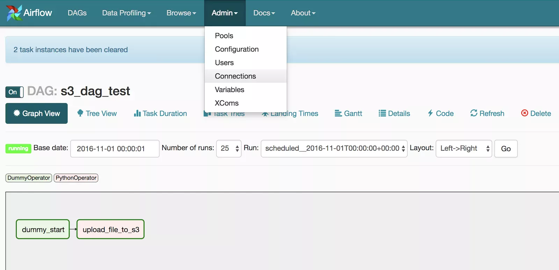Select Connections from Admin menu
The height and width of the screenshot is (270, 559).
246,76
